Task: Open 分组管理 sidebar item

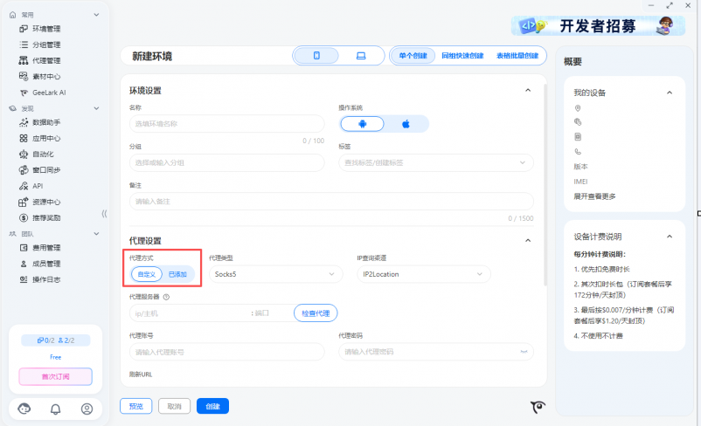Action: (46, 45)
